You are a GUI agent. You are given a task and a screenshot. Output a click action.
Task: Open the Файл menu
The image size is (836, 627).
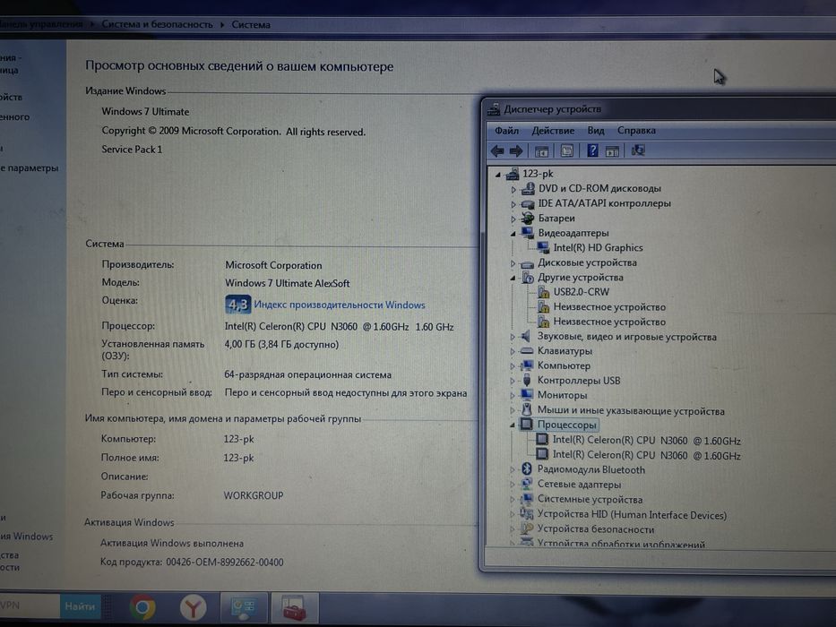click(x=506, y=131)
